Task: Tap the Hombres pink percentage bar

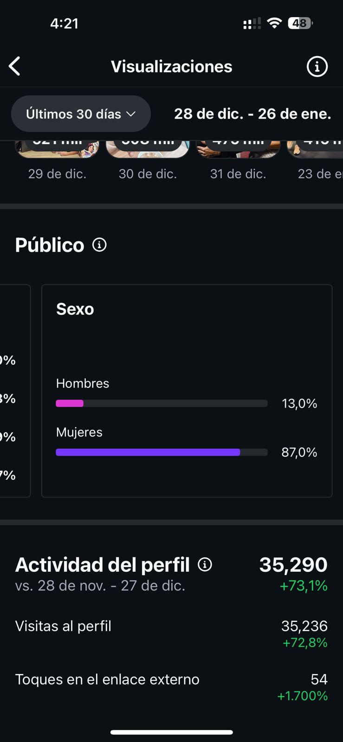Action: pos(70,403)
